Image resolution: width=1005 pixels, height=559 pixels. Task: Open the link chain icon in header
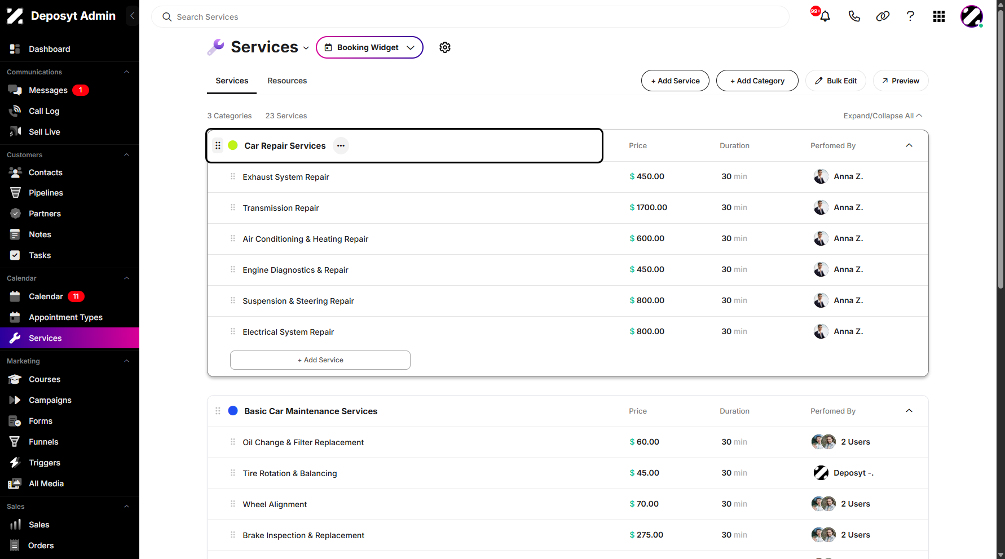click(x=883, y=16)
